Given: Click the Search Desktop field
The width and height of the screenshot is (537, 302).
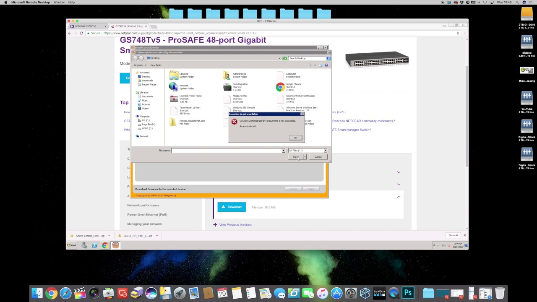Looking at the screenshot, I should (307, 58).
